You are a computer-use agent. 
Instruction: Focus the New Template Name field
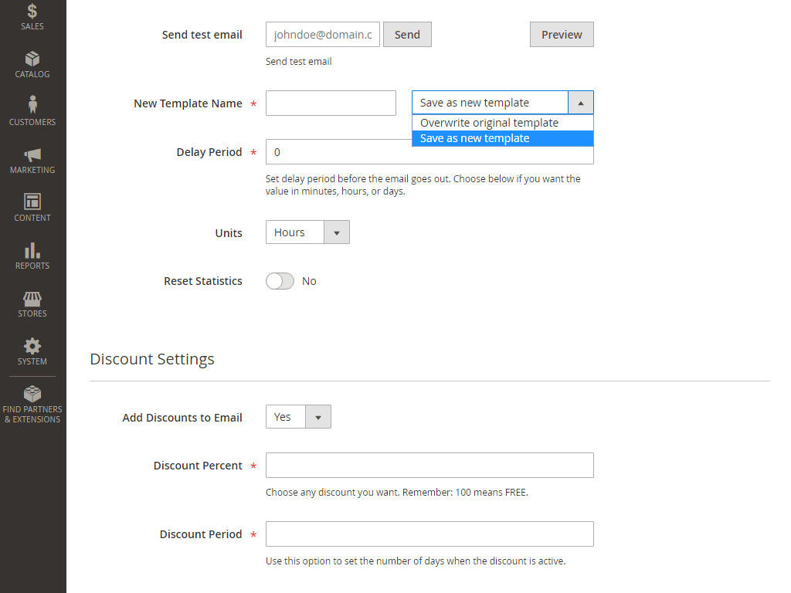[331, 103]
